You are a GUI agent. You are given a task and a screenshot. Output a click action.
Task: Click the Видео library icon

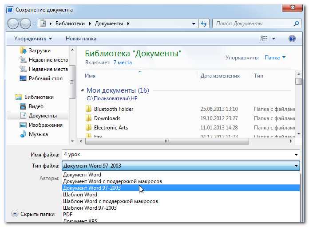point(23,106)
